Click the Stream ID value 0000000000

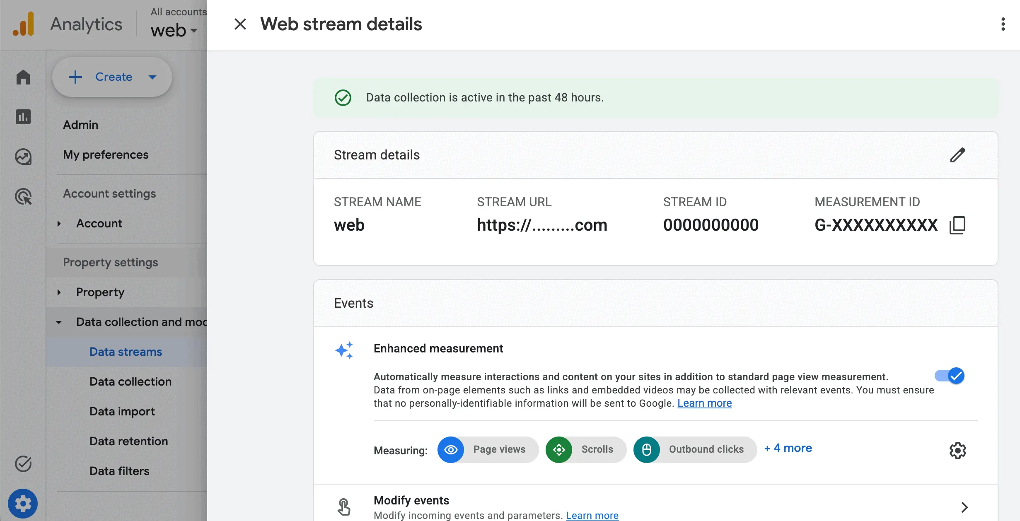click(711, 225)
